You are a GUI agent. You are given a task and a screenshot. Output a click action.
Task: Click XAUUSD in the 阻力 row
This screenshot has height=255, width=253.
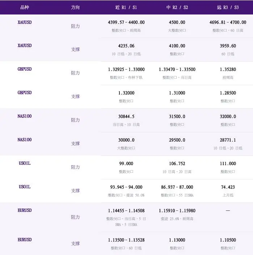[25, 22]
